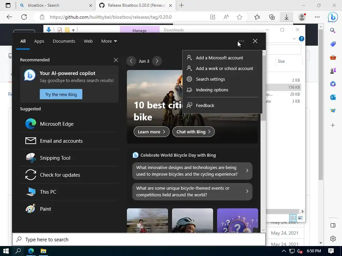Open the Outlook icon in Edge sidebar
The image size is (342, 256).
(333, 97)
